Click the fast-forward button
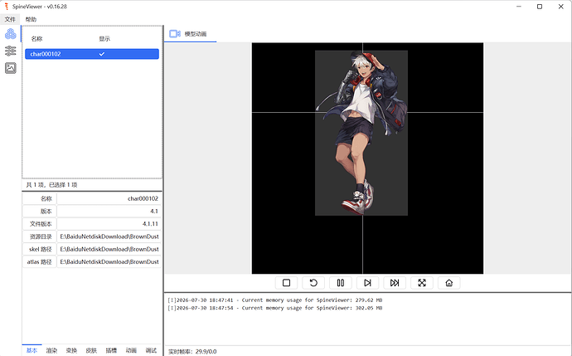The width and height of the screenshot is (572, 356). [x=395, y=283]
